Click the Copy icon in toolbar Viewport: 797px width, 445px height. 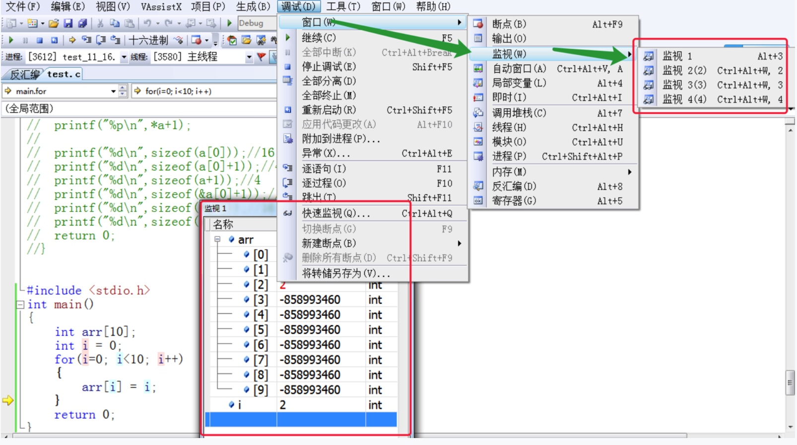click(114, 23)
